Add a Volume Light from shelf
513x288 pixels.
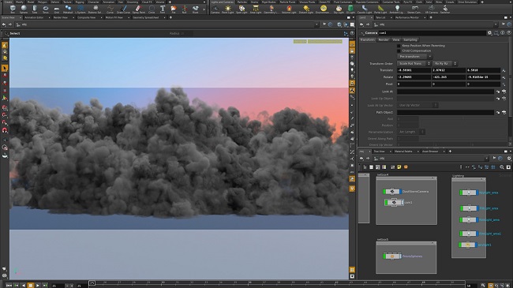pos(289,9)
